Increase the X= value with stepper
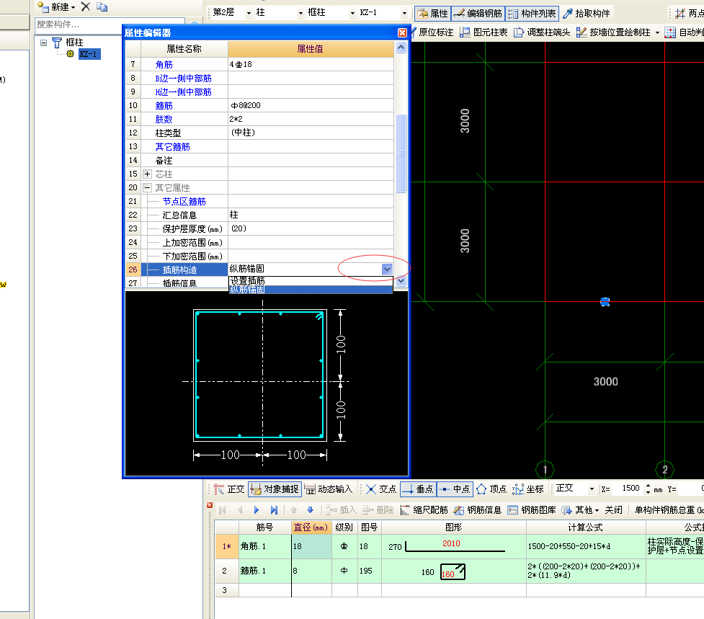 648,486
